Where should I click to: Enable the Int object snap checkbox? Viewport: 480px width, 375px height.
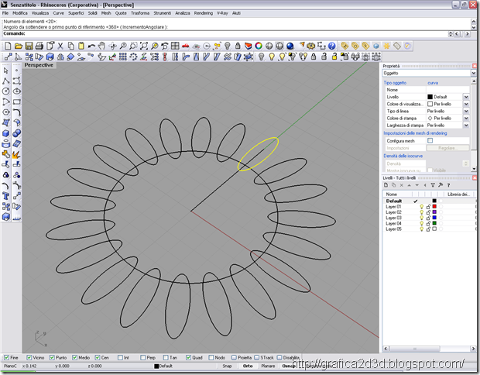pyautogui.click(x=120, y=357)
